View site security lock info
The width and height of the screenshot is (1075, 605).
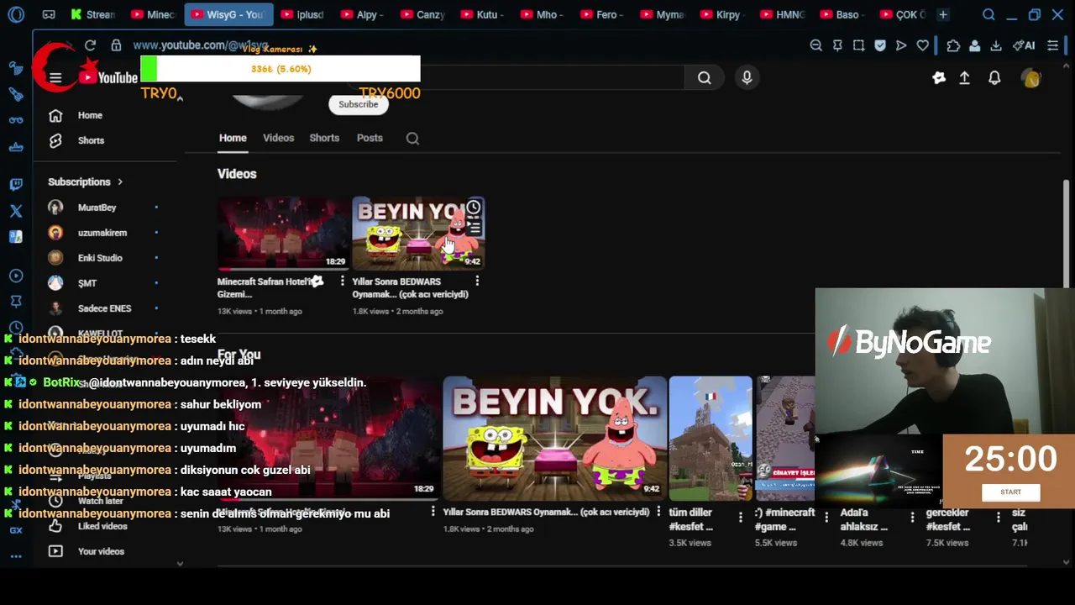[x=116, y=45]
